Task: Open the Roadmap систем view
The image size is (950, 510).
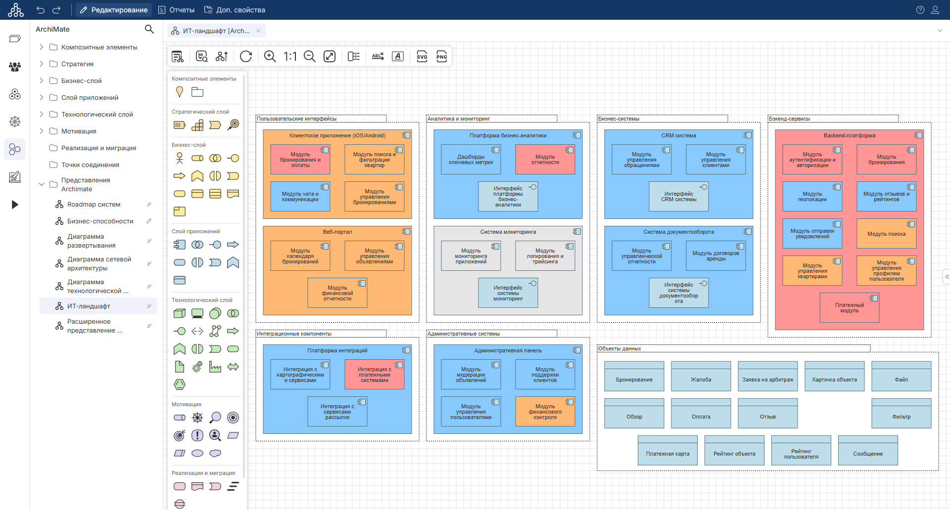Action: (x=94, y=204)
